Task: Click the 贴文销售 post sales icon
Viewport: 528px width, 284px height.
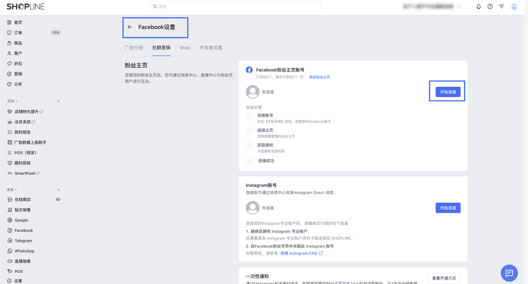Action: (x=10, y=210)
